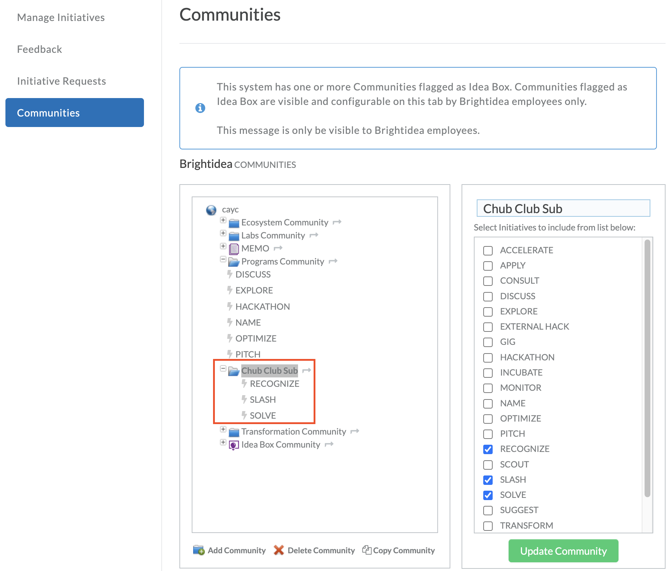The image size is (667, 571).
Task: Click the blue info icon in notice
Action: coord(200,108)
